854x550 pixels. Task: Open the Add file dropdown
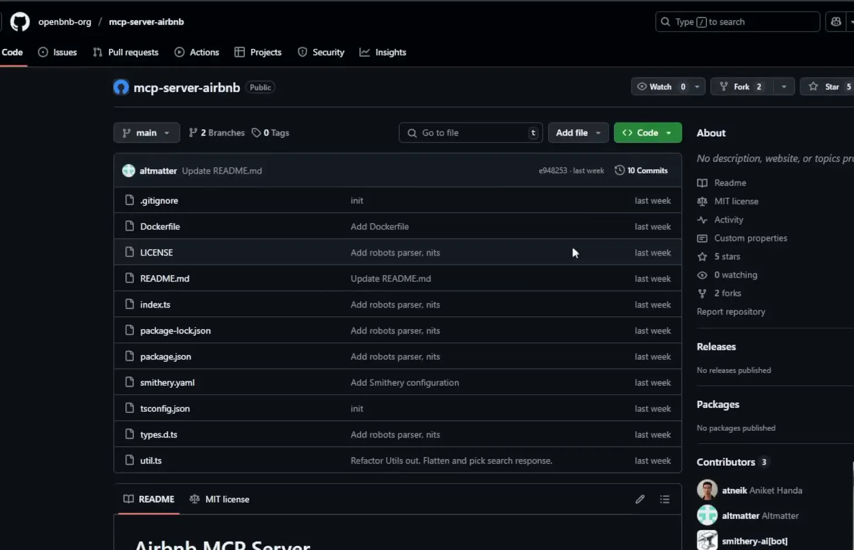[x=578, y=133]
